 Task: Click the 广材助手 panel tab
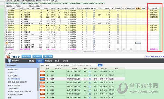9,53
